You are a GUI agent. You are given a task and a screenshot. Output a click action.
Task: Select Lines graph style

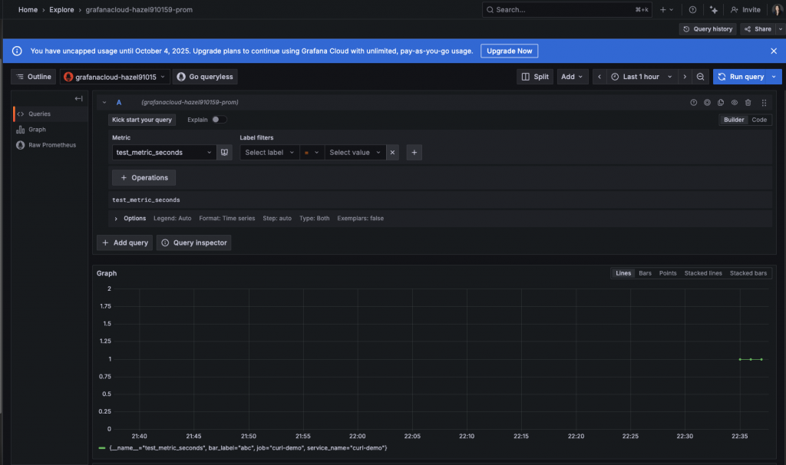[623, 273]
